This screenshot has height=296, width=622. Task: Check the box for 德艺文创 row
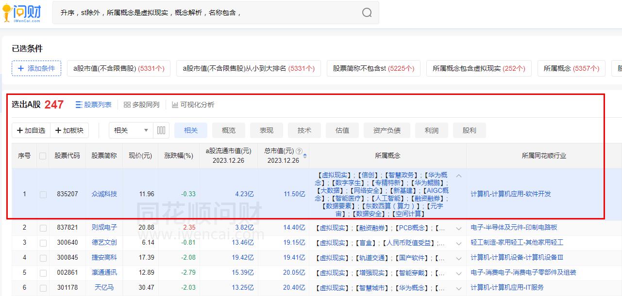(43, 243)
